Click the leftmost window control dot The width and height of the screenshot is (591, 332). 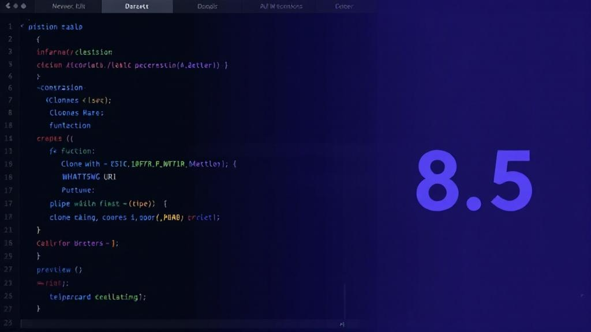coord(7,6)
